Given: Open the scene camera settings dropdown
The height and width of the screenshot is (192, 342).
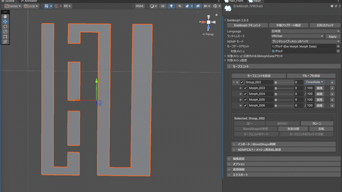Looking at the screenshot, I should 207,6.
